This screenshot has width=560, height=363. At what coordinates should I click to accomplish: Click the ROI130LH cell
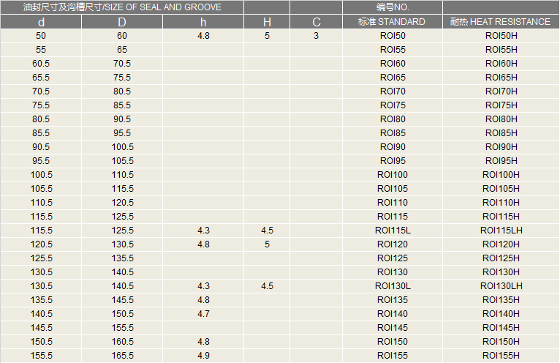coord(501,286)
